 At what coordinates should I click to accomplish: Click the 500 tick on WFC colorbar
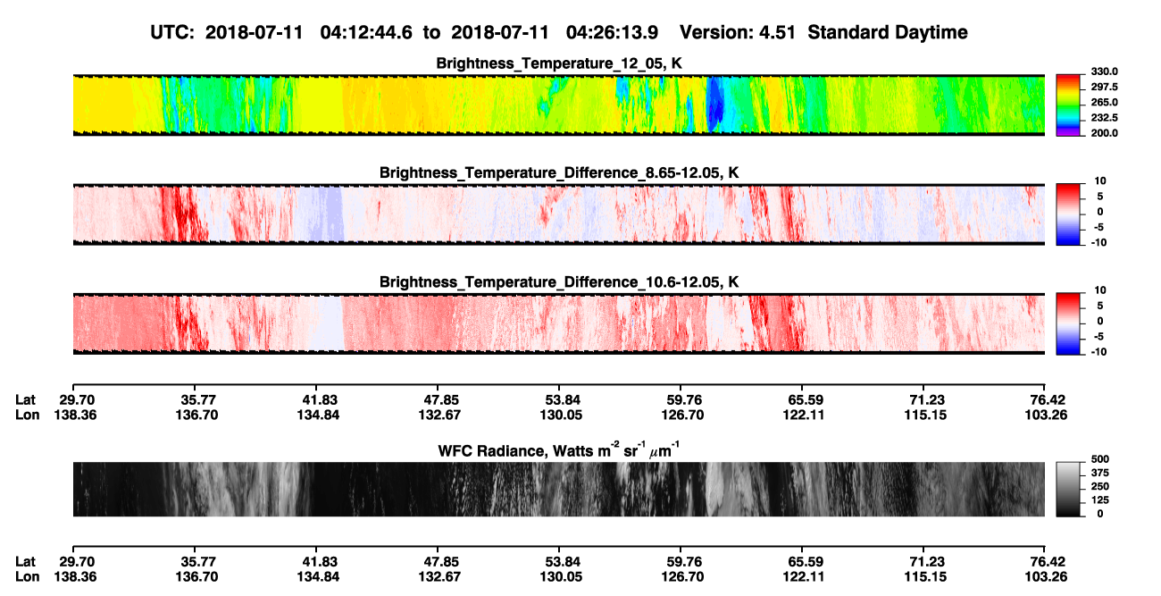[x=1098, y=458]
